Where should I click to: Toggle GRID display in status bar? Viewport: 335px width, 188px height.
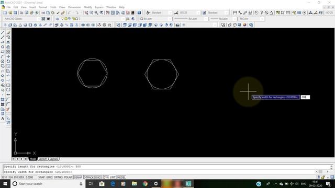point(49,177)
